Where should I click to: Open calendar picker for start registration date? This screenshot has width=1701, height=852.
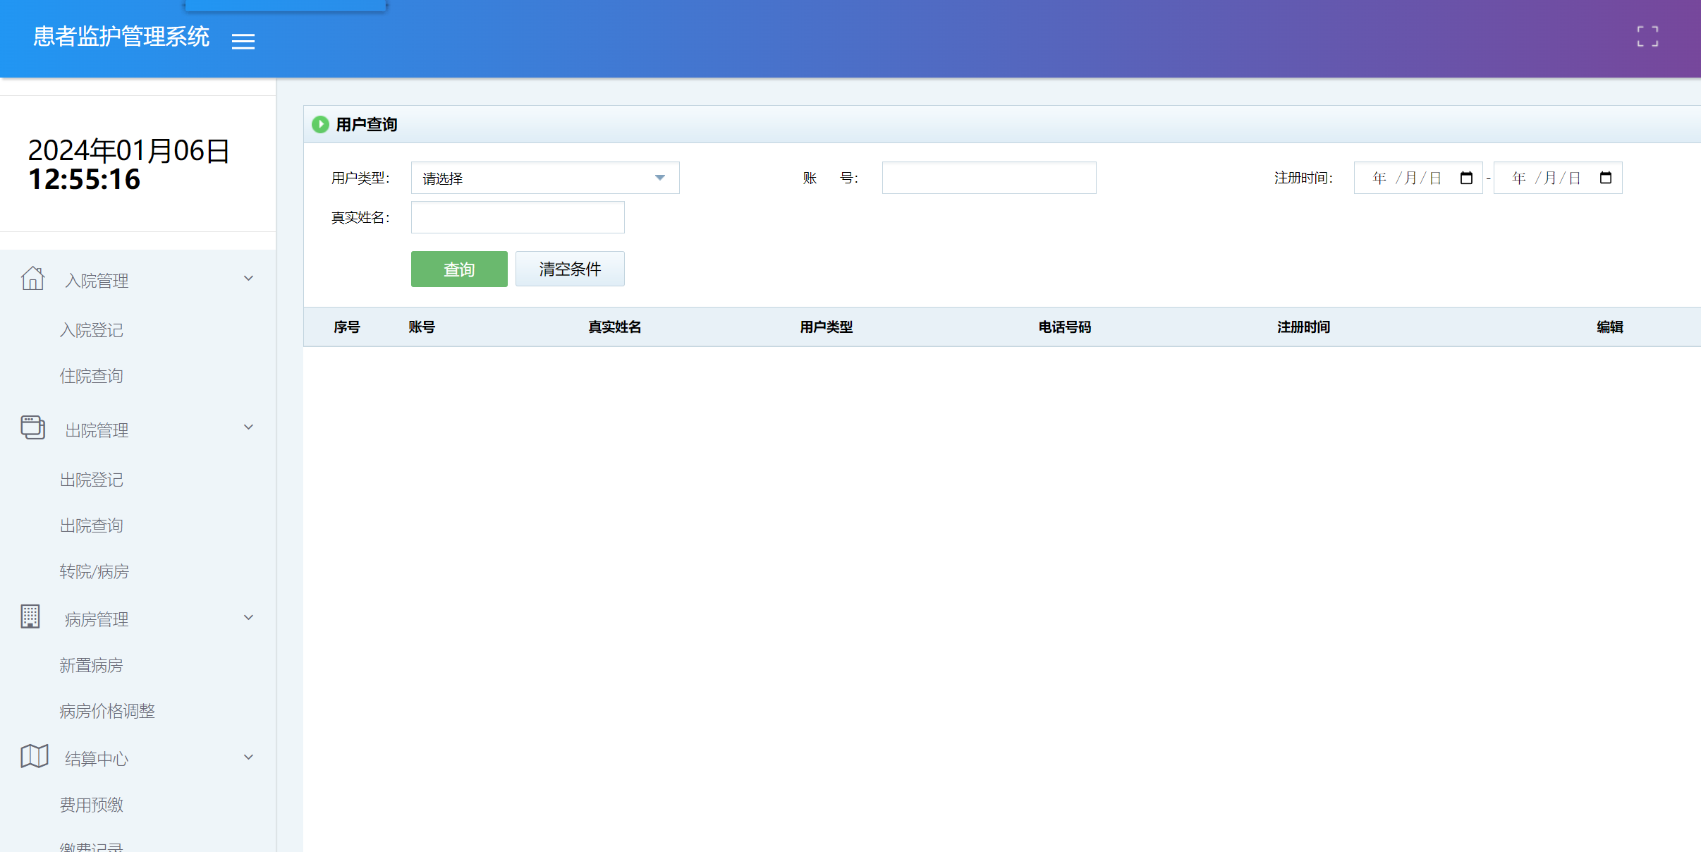point(1466,178)
